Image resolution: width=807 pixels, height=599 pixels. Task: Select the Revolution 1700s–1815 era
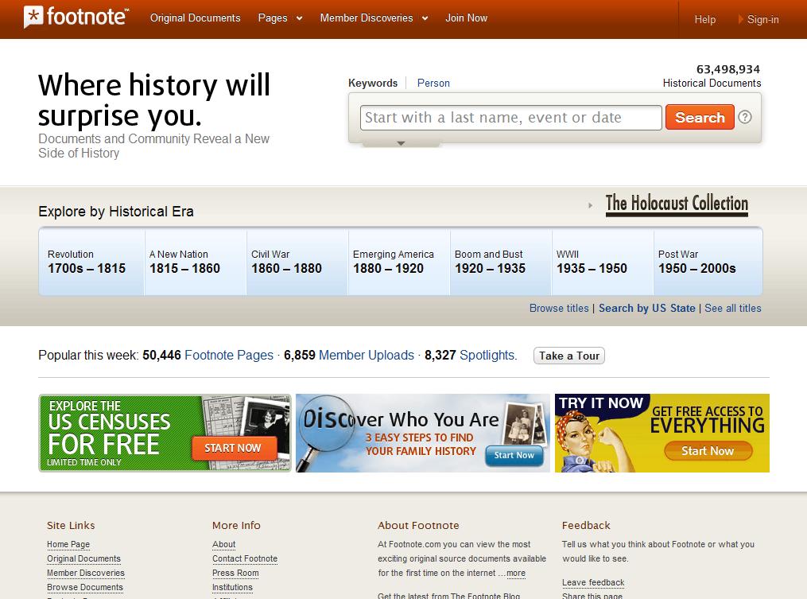click(91, 262)
